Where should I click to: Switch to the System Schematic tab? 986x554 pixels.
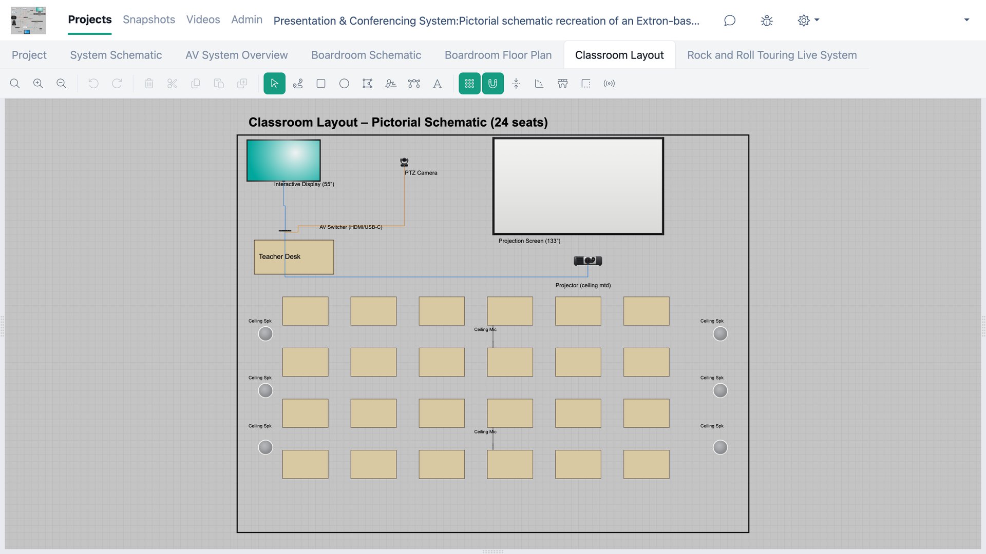[116, 55]
